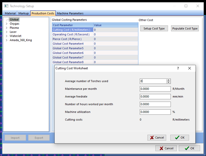Click the Cost Parameter column header
Image resolution: width=206 pixels, height=156 pixels.
pyautogui.click(x=73, y=25)
